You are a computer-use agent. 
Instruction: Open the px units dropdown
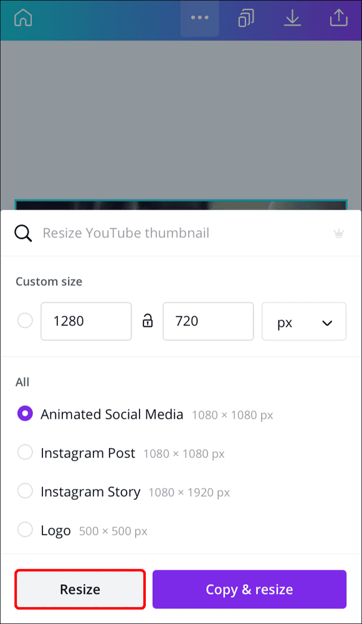(304, 321)
